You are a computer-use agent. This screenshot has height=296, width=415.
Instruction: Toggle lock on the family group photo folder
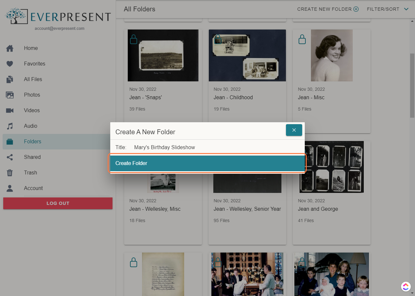click(302, 262)
